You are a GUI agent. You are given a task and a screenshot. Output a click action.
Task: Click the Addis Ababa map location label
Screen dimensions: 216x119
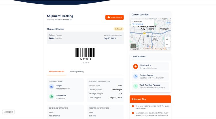[137, 22]
